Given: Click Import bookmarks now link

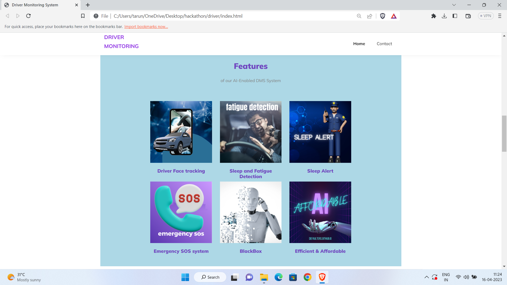Looking at the screenshot, I should (x=146, y=27).
